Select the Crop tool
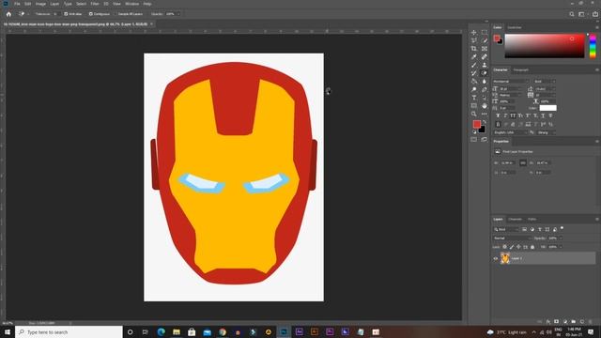 [473, 48]
